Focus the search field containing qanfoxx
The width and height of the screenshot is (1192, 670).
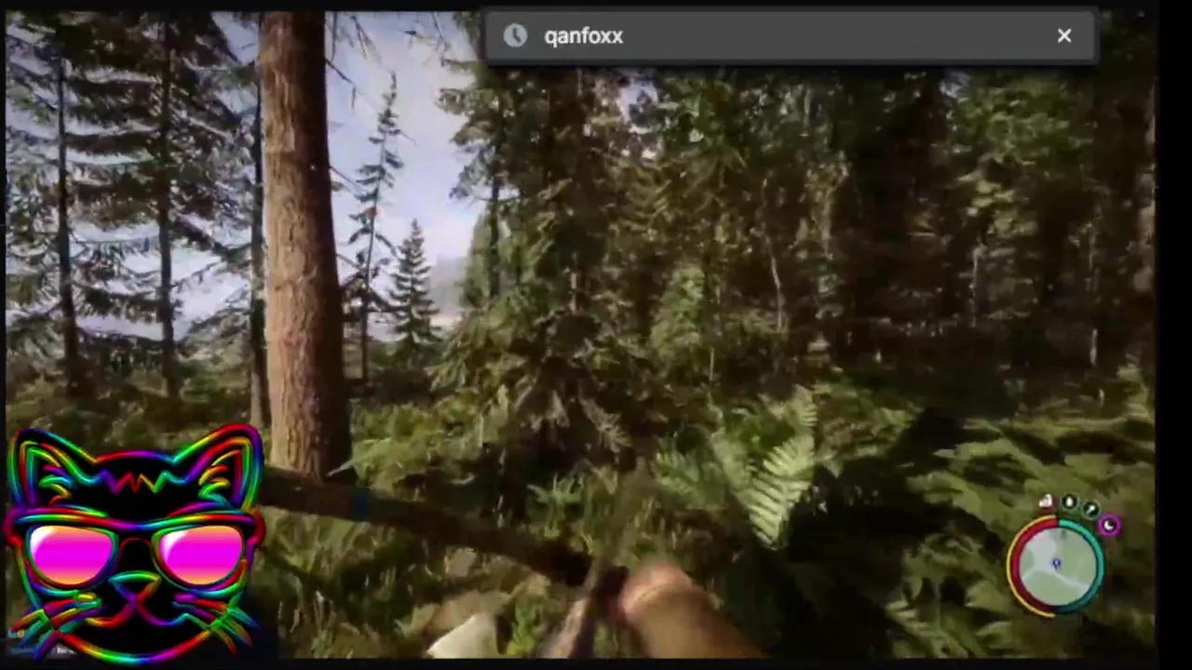click(790, 36)
